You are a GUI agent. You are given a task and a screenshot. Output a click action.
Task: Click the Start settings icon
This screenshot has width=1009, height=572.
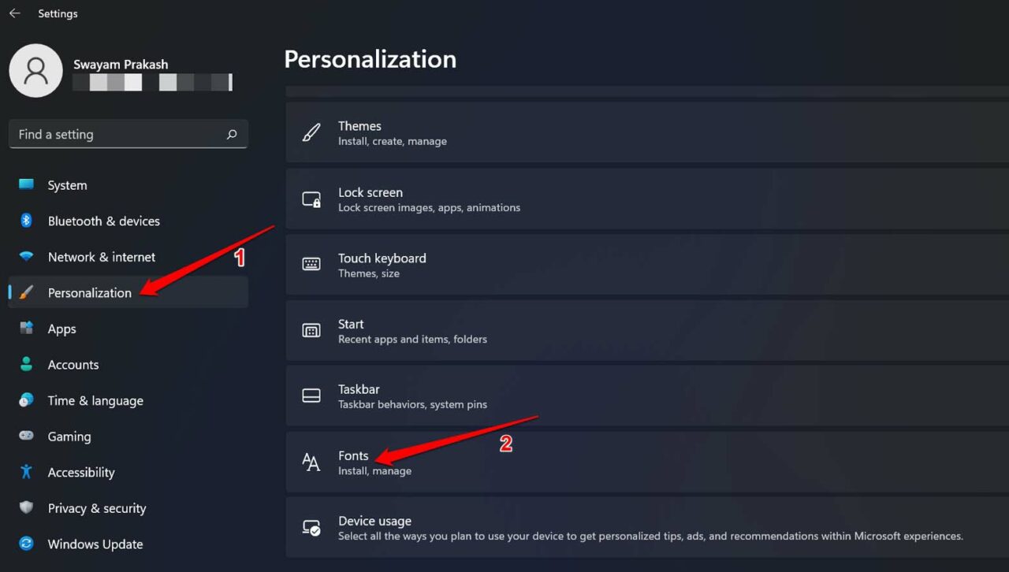tap(311, 330)
